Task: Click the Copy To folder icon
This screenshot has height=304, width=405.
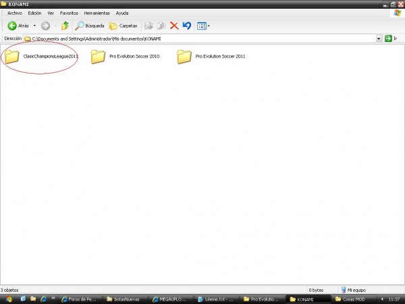Action: pyautogui.click(x=161, y=26)
